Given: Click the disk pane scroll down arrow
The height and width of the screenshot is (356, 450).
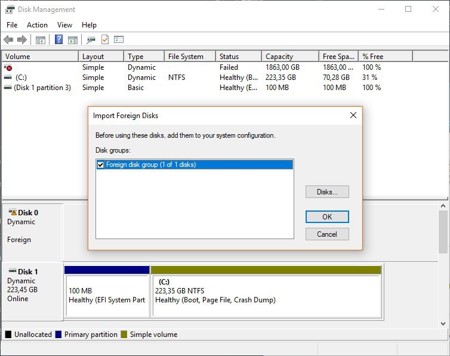Looking at the screenshot, I should point(443,324).
